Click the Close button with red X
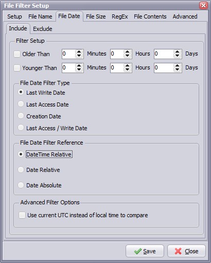Viewport: 211px width, 263px height. coord(186,251)
